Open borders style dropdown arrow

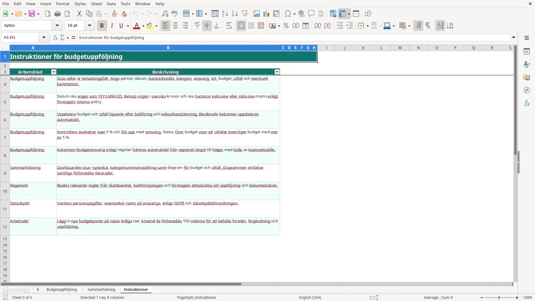point(367,26)
